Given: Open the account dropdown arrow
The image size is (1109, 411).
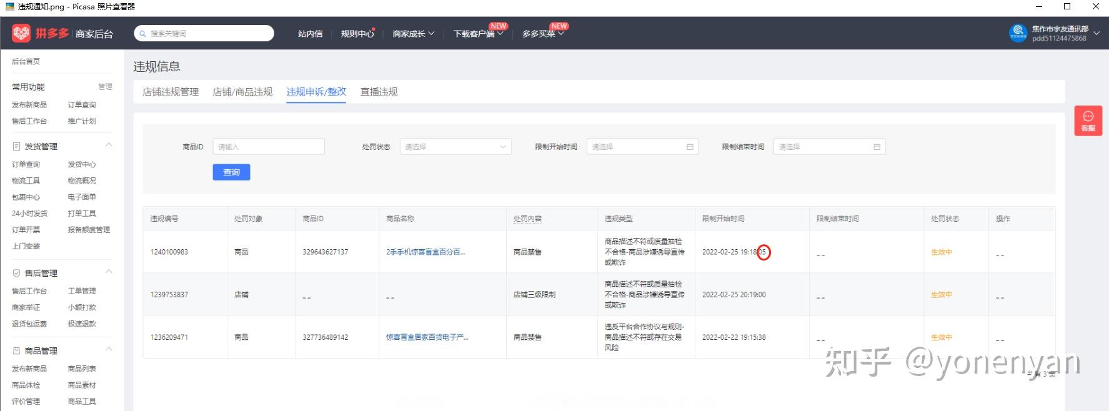Looking at the screenshot, I should coord(1097,34).
